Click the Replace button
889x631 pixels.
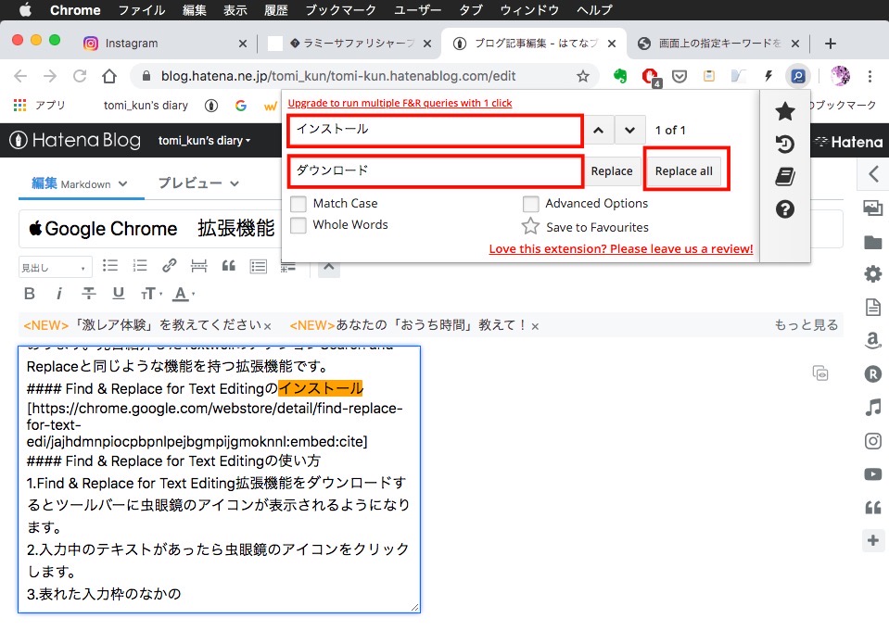click(x=612, y=171)
